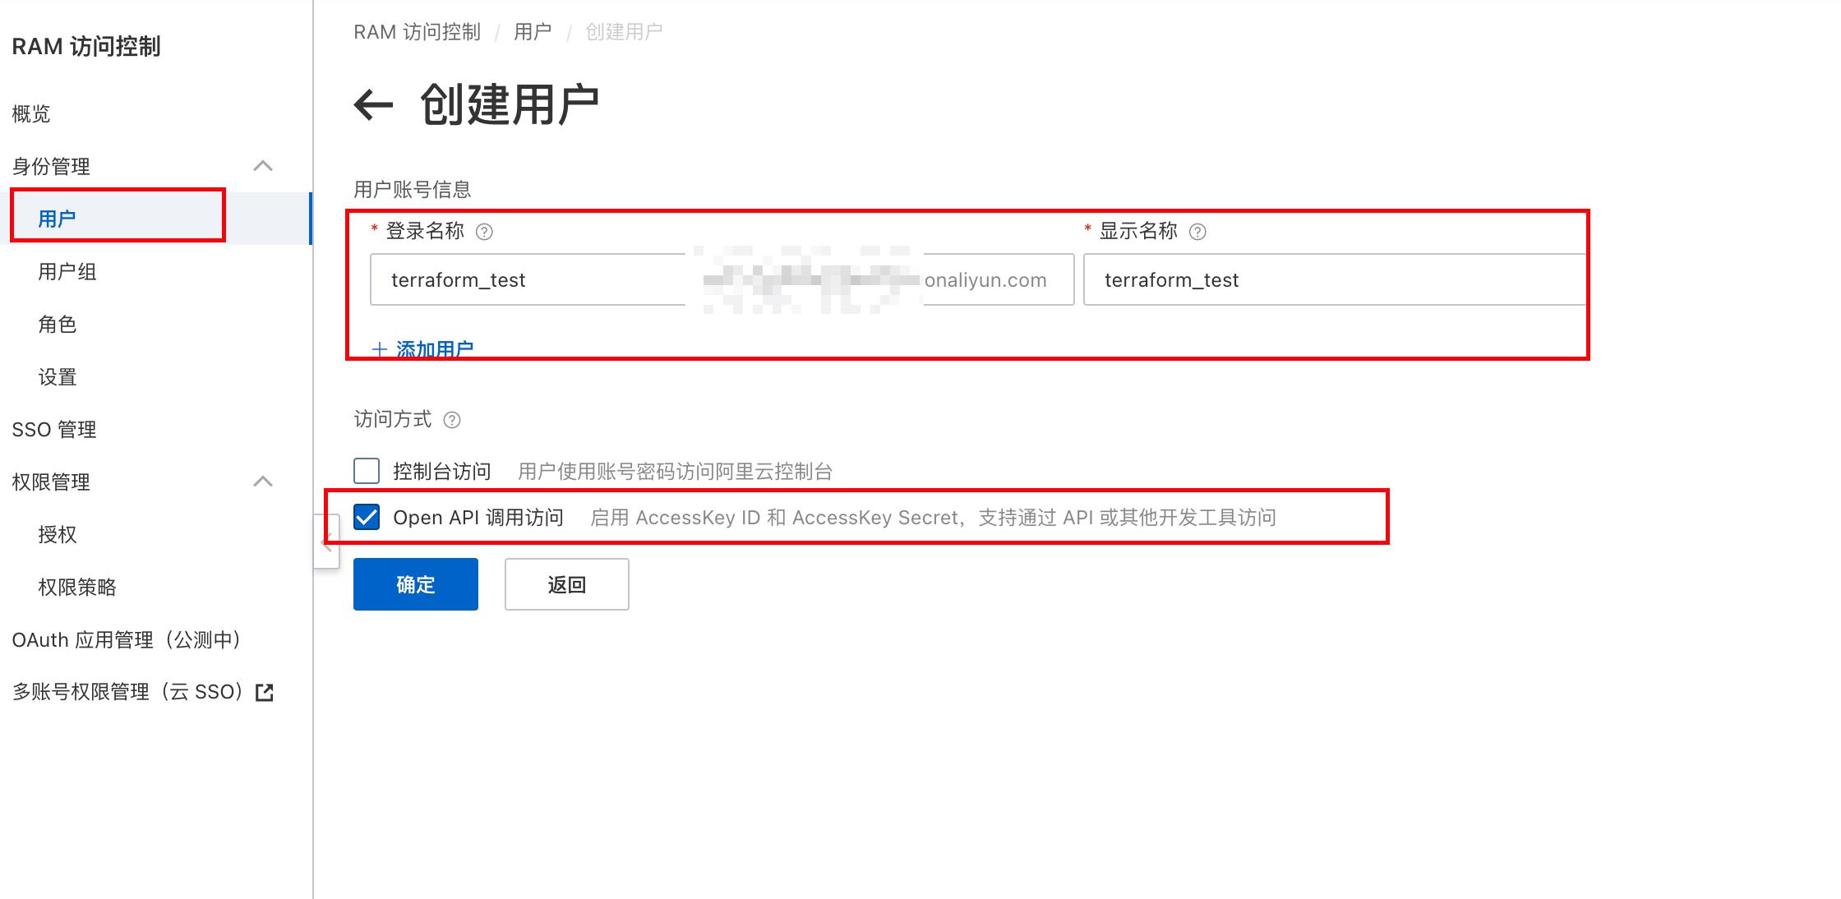Click the 权限管理 sidebar heading
The image size is (1841, 899).
[x=51, y=482]
